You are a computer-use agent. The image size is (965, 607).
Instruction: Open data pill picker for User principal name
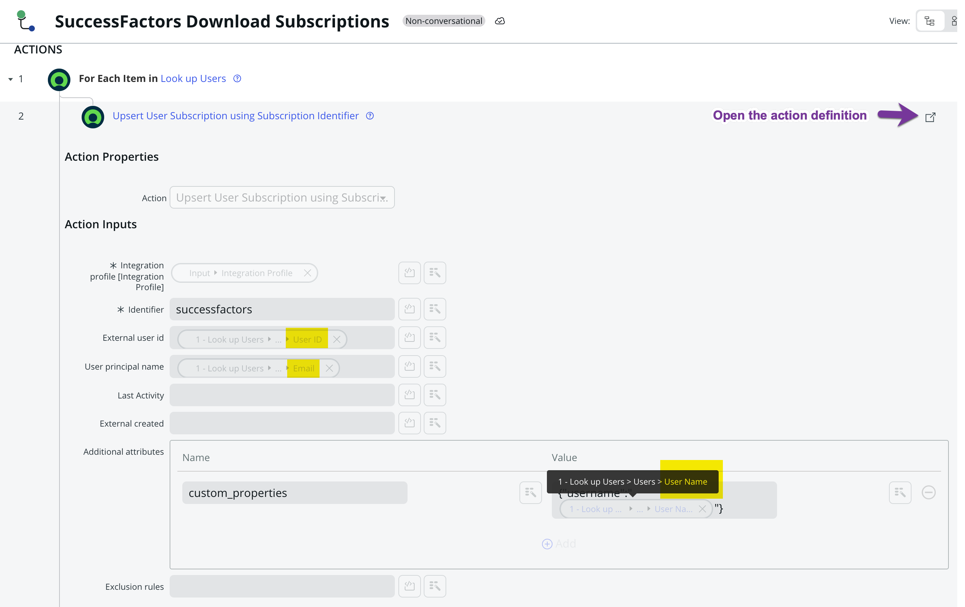tap(435, 366)
